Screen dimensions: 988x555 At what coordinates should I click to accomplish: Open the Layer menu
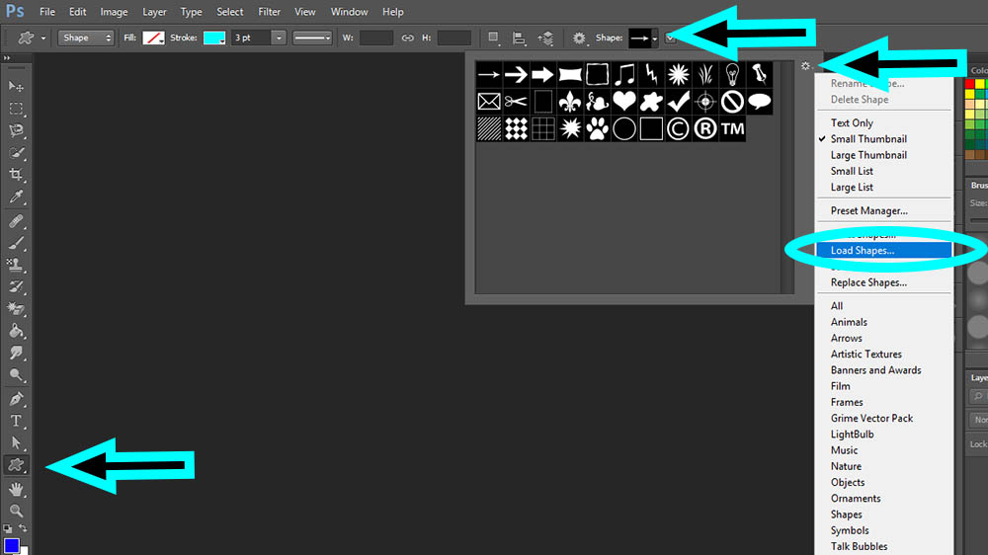click(154, 12)
